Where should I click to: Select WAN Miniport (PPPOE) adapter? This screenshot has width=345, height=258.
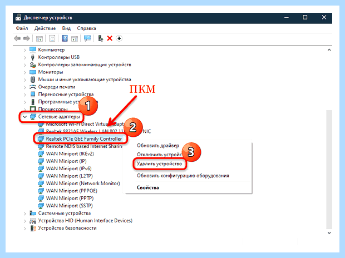coord(72,191)
